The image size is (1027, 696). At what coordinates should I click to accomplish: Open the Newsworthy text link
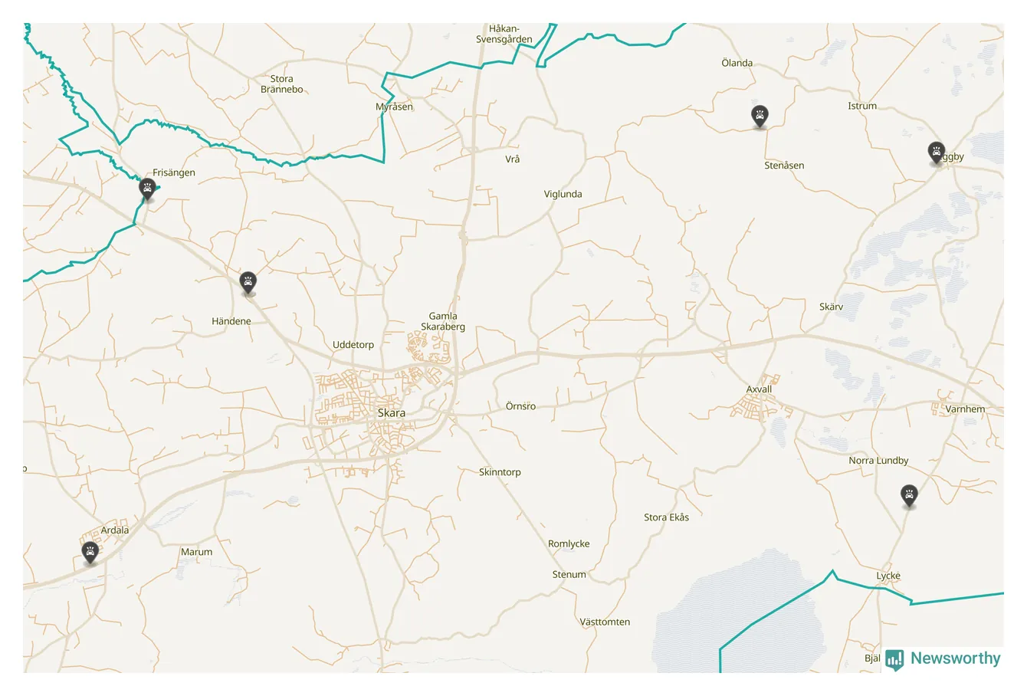(955, 658)
